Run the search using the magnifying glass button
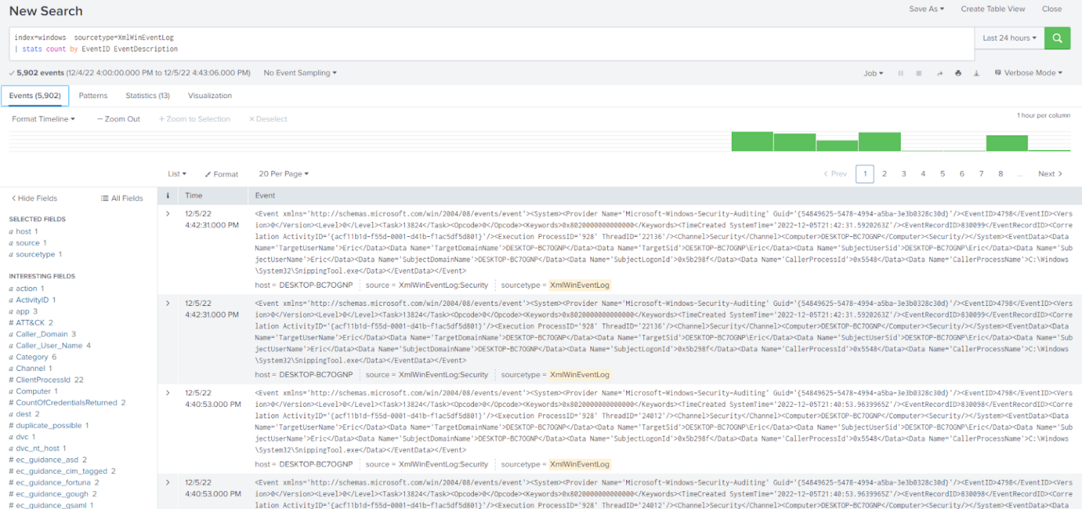Screen dimensions: 1082x509 click(x=1057, y=38)
